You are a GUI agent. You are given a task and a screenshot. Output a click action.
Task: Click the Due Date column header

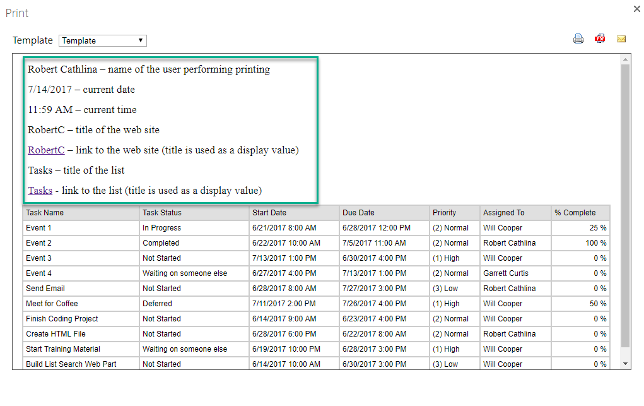(x=384, y=213)
